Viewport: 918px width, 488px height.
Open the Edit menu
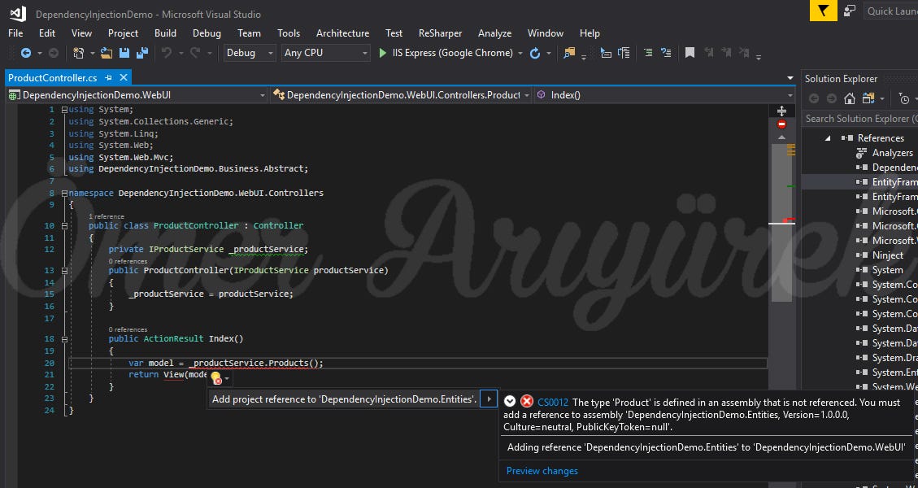47,33
